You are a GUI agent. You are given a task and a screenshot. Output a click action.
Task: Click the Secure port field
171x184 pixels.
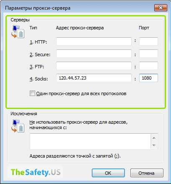(x=148, y=54)
